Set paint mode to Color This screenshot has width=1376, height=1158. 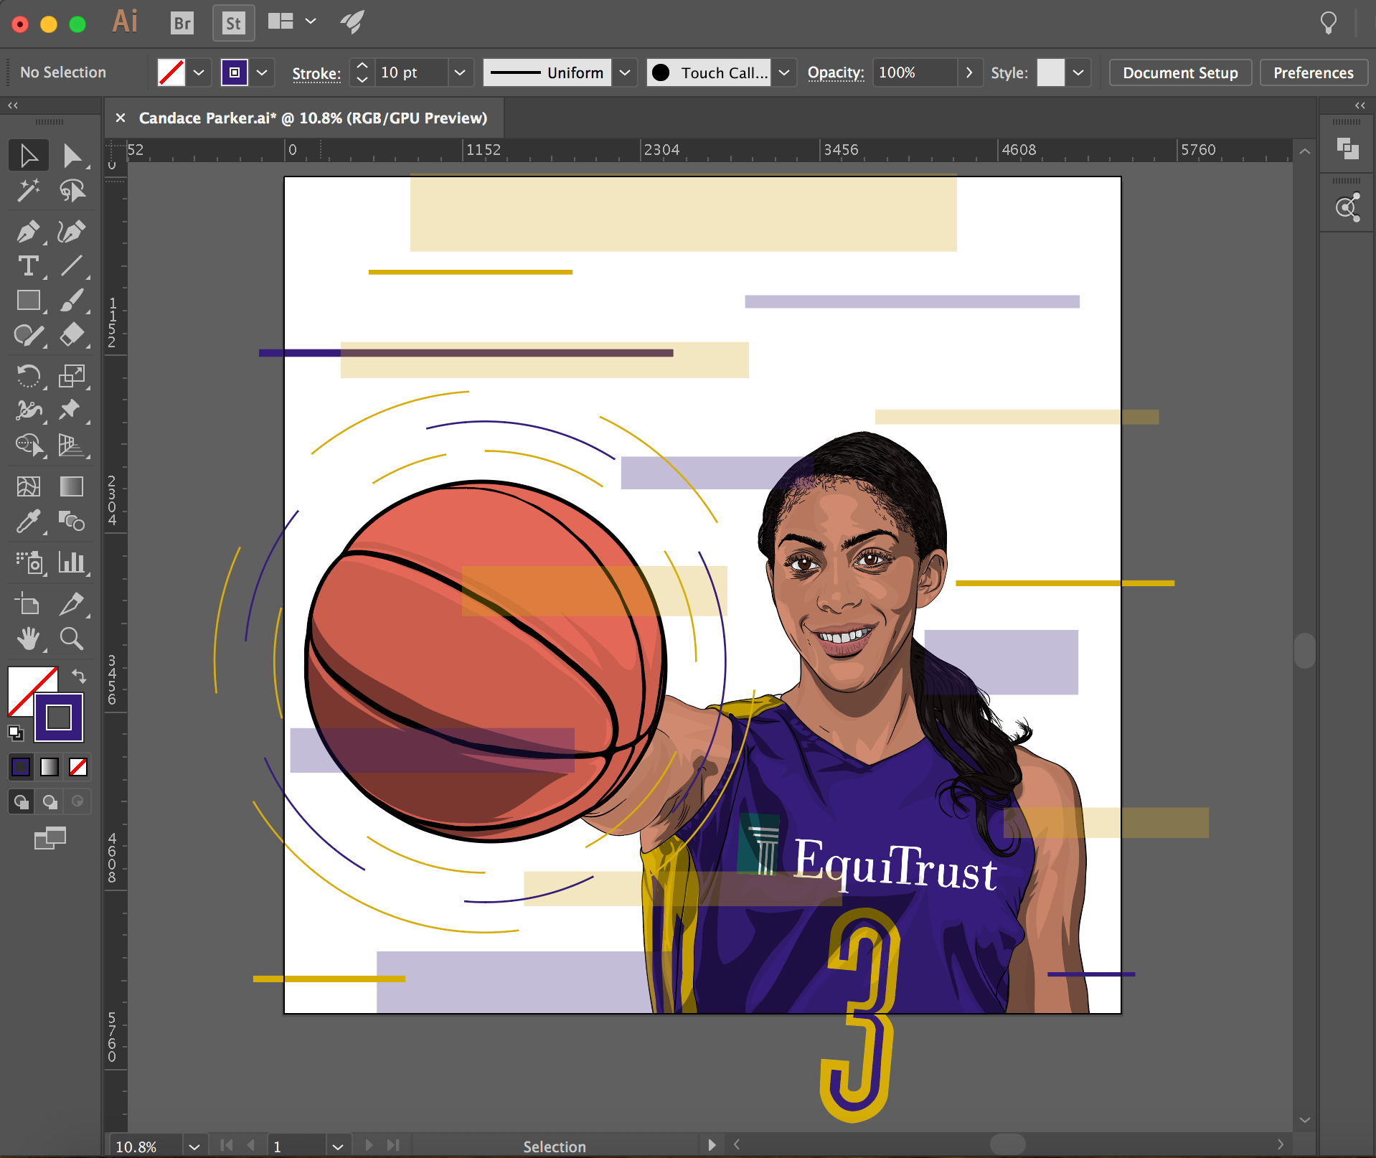point(21,767)
